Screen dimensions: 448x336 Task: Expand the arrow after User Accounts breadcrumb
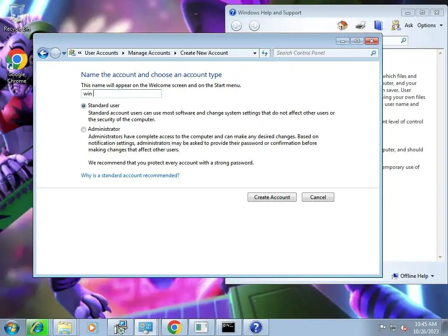(123, 53)
